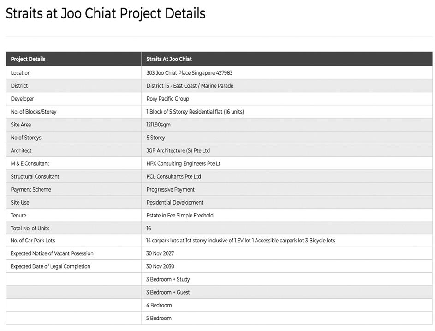435x331 pixels.
Task: Click the vacant possession date "30 Nov 2027"
Action: coord(160,253)
